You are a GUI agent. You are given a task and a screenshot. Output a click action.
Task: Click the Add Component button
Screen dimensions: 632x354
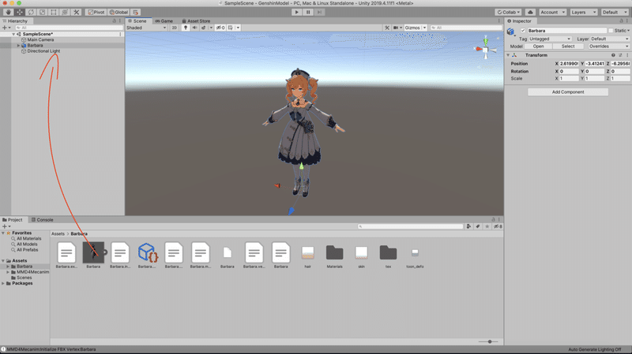click(568, 92)
